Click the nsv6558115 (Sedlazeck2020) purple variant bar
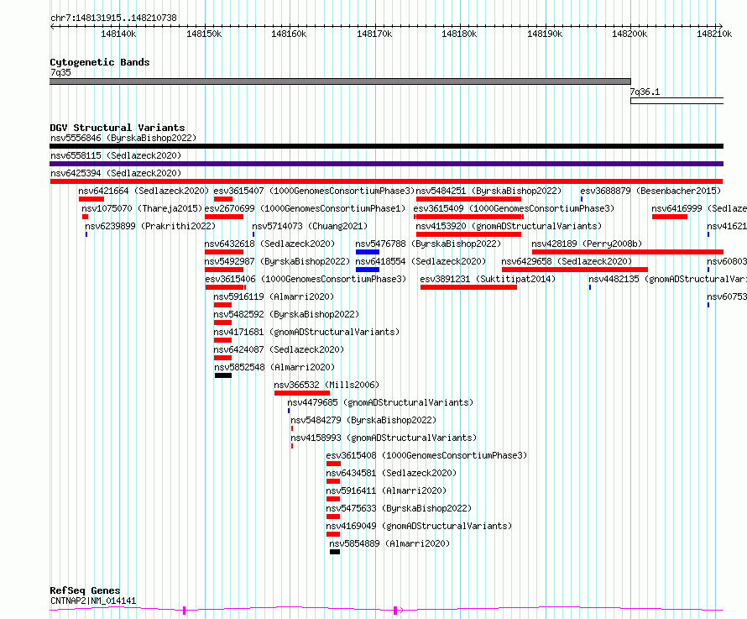The image size is (747, 619). click(x=386, y=164)
